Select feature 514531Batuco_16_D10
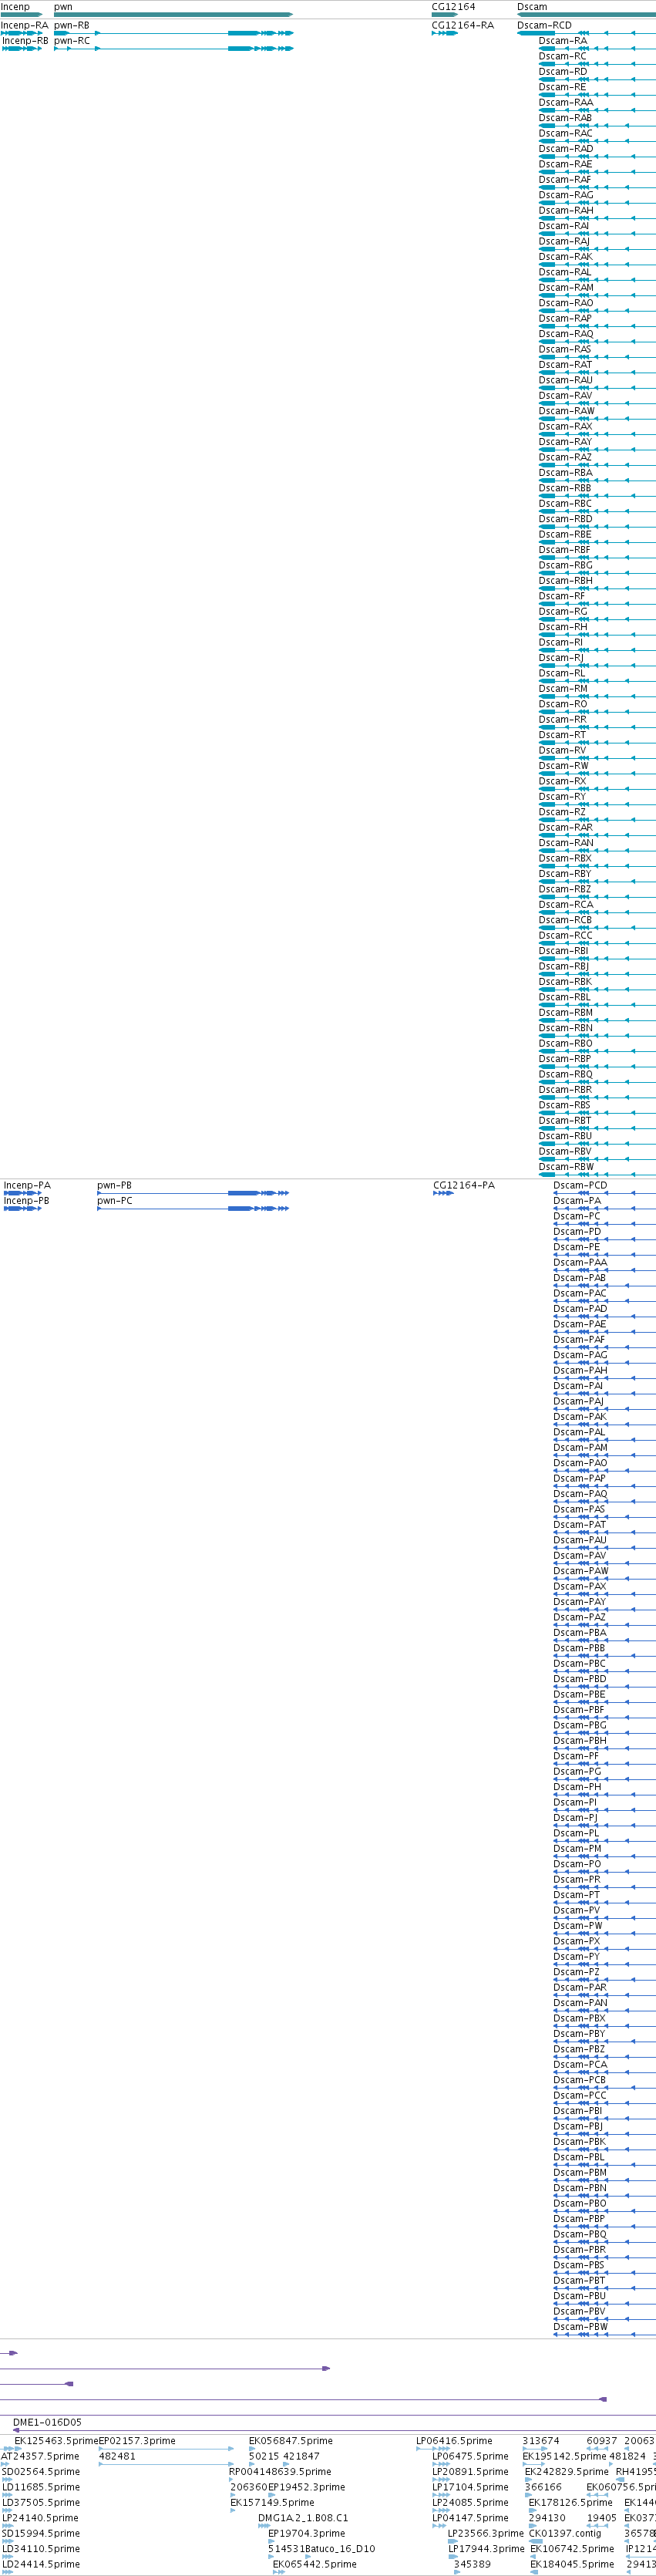 click(322, 2549)
